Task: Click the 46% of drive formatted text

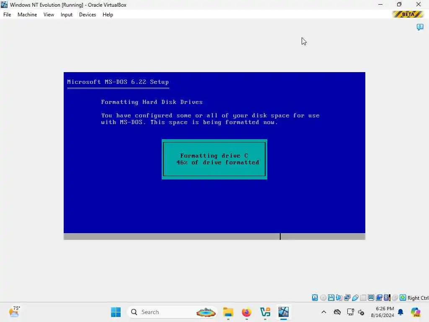Action: 218,162
